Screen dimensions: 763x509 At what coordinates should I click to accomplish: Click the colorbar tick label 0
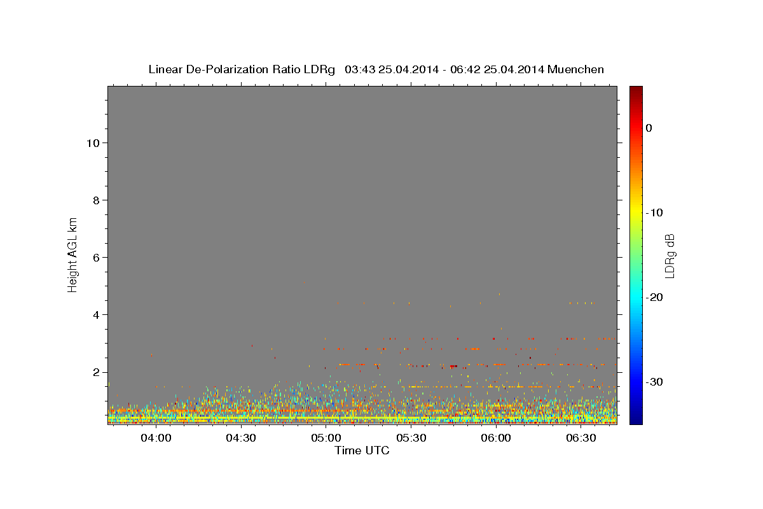click(x=649, y=128)
